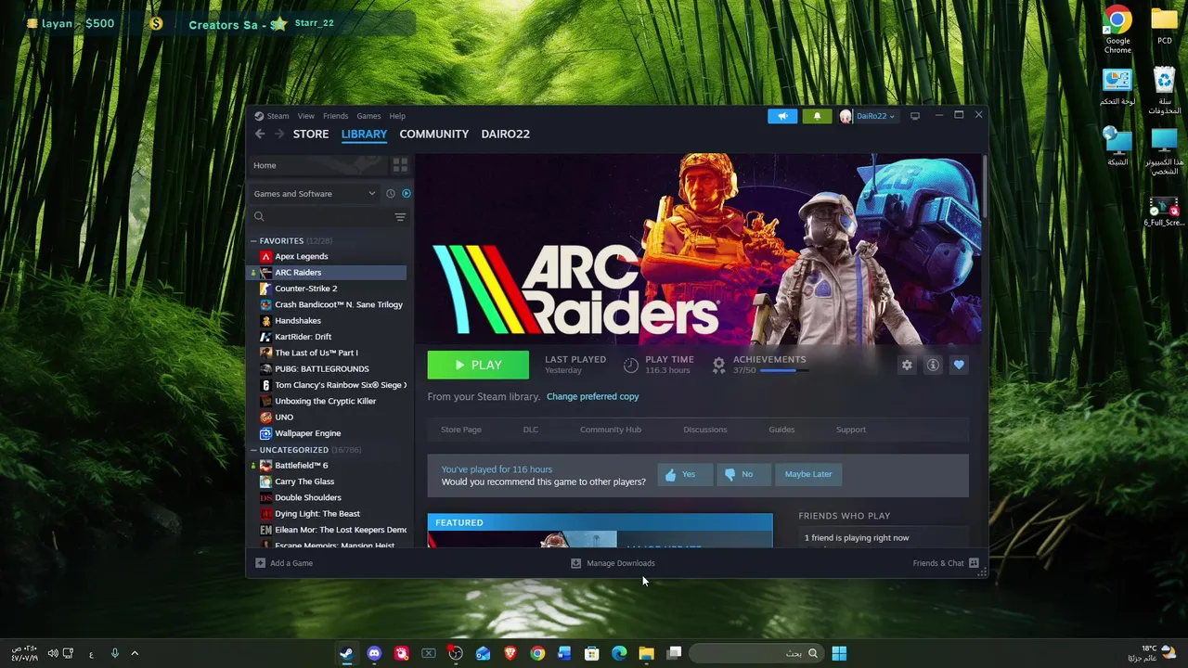
Task: Select Dying Light: The Beast entry
Action: click(316, 514)
